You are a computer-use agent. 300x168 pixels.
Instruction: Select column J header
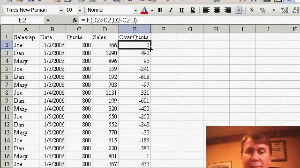(269, 29)
